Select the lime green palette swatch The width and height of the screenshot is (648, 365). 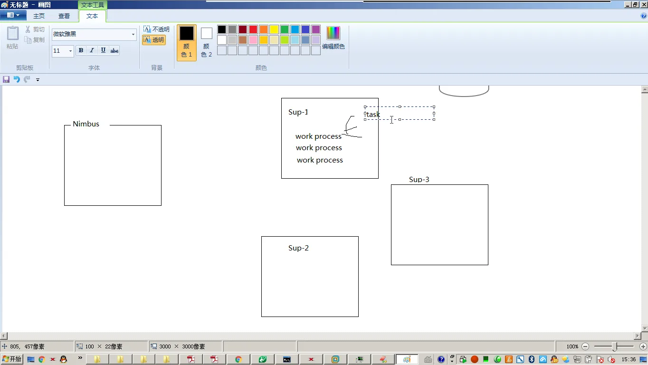pos(285,40)
